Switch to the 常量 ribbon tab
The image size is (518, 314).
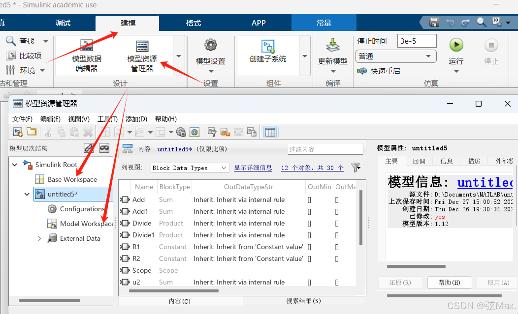(324, 23)
